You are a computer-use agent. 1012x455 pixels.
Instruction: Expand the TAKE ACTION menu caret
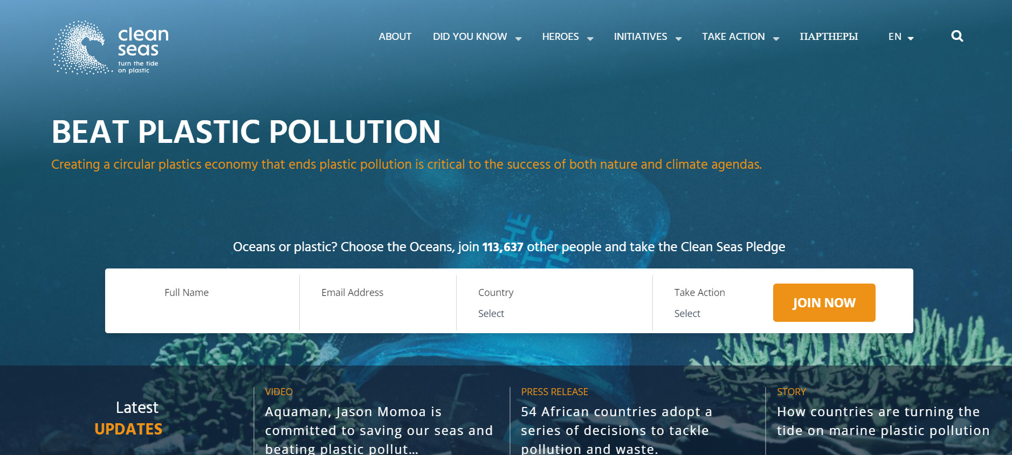pos(776,39)
